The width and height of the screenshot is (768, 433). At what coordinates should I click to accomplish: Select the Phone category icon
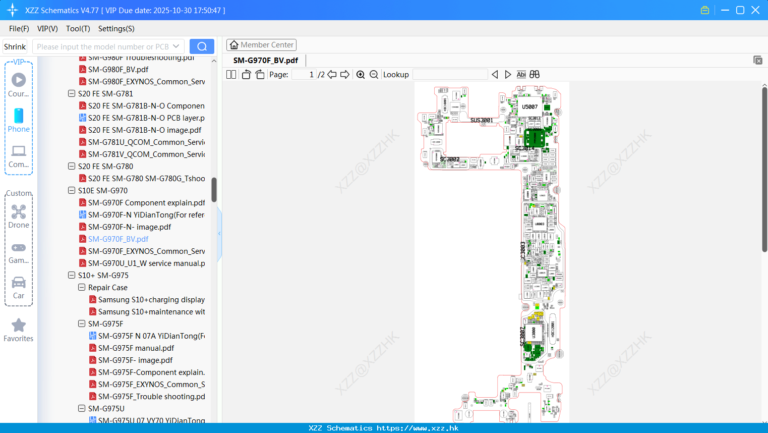tap(19, 120)
